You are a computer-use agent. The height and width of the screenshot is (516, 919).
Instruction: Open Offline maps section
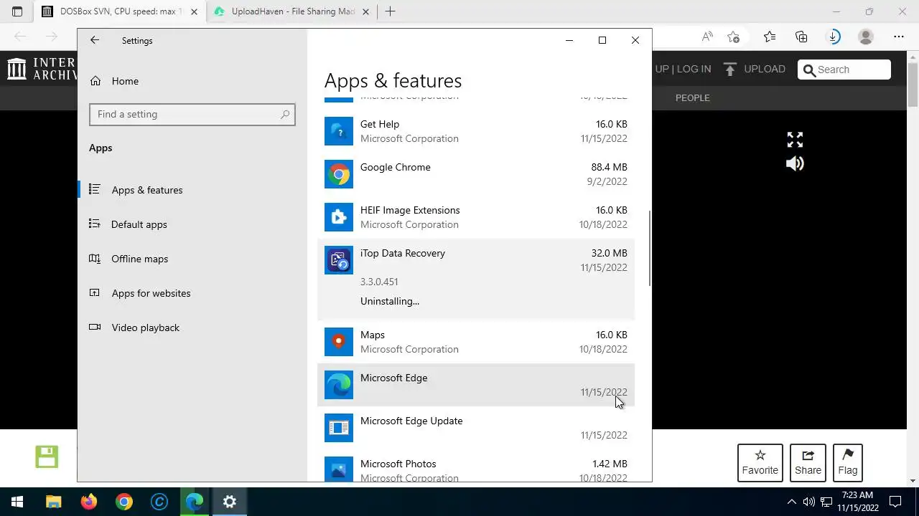point(140,259)
